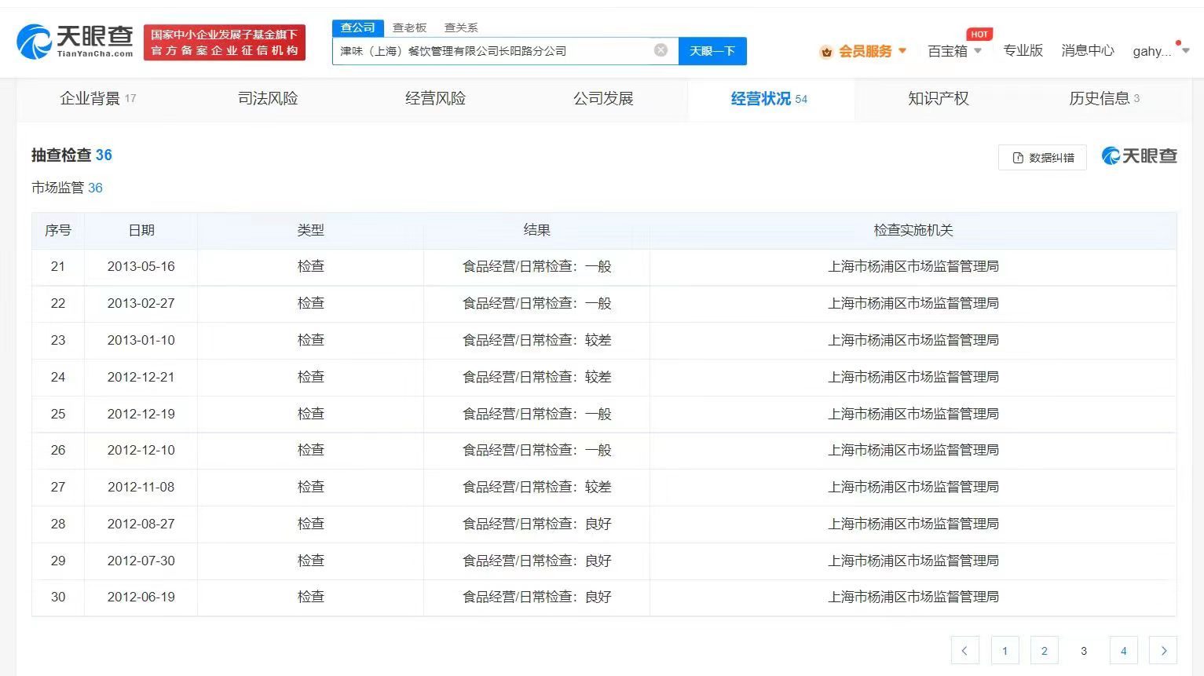Go to the previous page arrow
This screenshot has height=676, width=1204.
click(964, 650)
